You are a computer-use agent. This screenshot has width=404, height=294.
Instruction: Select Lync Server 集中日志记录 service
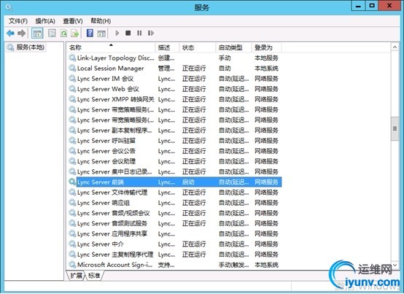[174, 171]
